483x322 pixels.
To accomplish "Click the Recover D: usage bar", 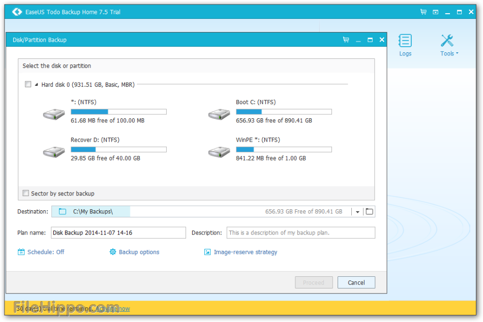I will coord(118,150).
